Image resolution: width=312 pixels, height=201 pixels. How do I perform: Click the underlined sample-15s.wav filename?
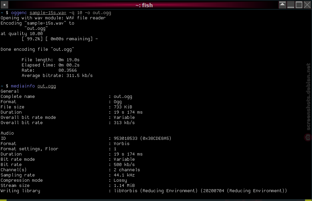point(48,13)
